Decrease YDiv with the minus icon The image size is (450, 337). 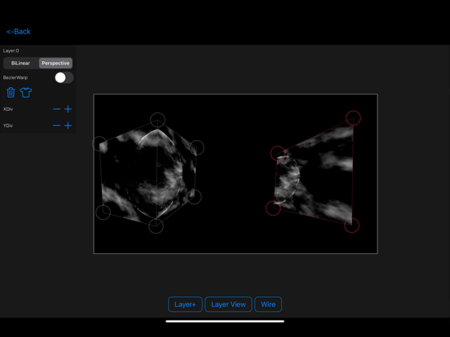coord(56,125)
